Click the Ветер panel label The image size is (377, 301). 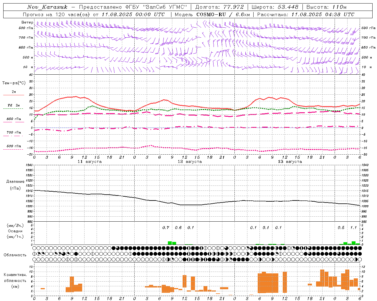pos(27,22)
